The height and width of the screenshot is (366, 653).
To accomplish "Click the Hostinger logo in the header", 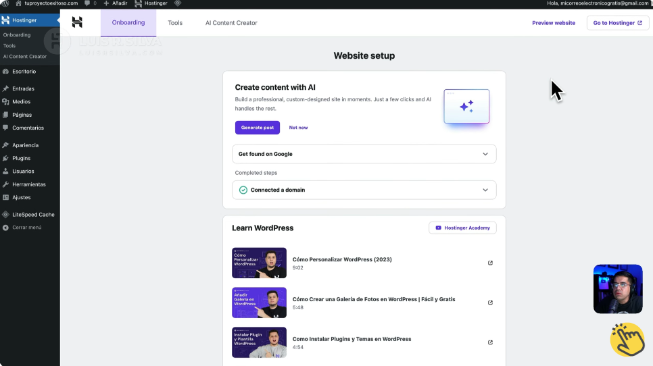I will pyautogui.click(x=77, y=23).
